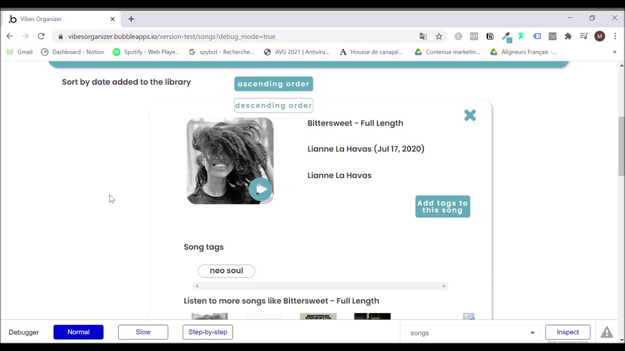Reload the Vibes Organizer page
Image resolution: width=625 pixels, height=351 pixels.
pos(41,36)
